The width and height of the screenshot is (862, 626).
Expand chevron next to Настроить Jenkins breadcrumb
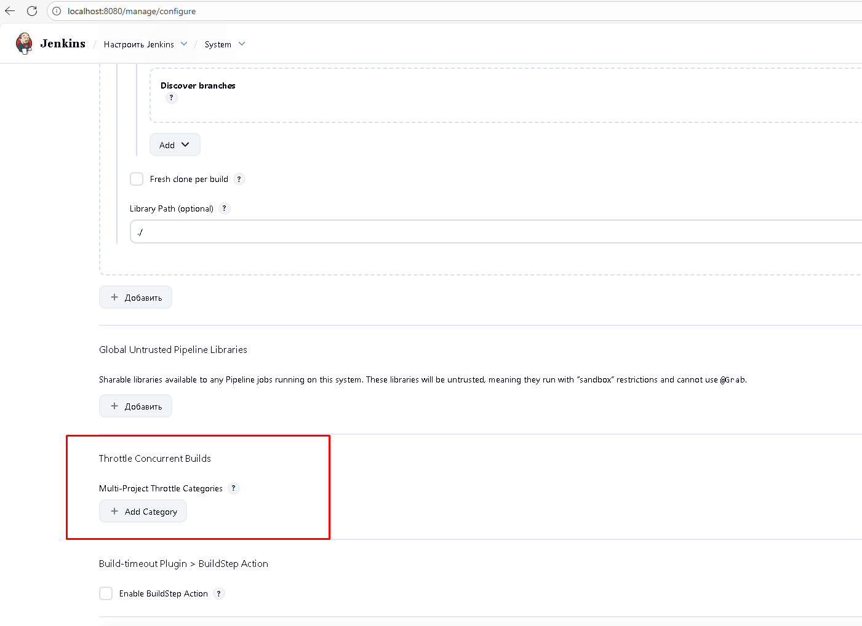click(184, 44)
